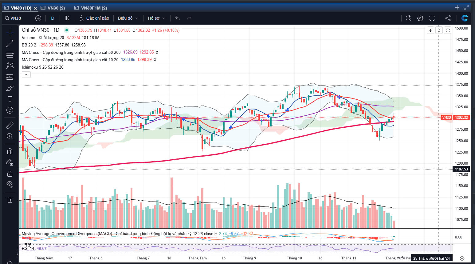475x264 pixels.
Task: Select the MACD indicator legend
Action: (x=119, y=234)
